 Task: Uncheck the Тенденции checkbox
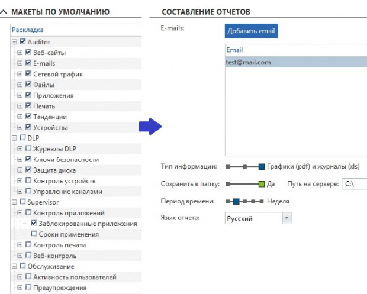point(28,116)
